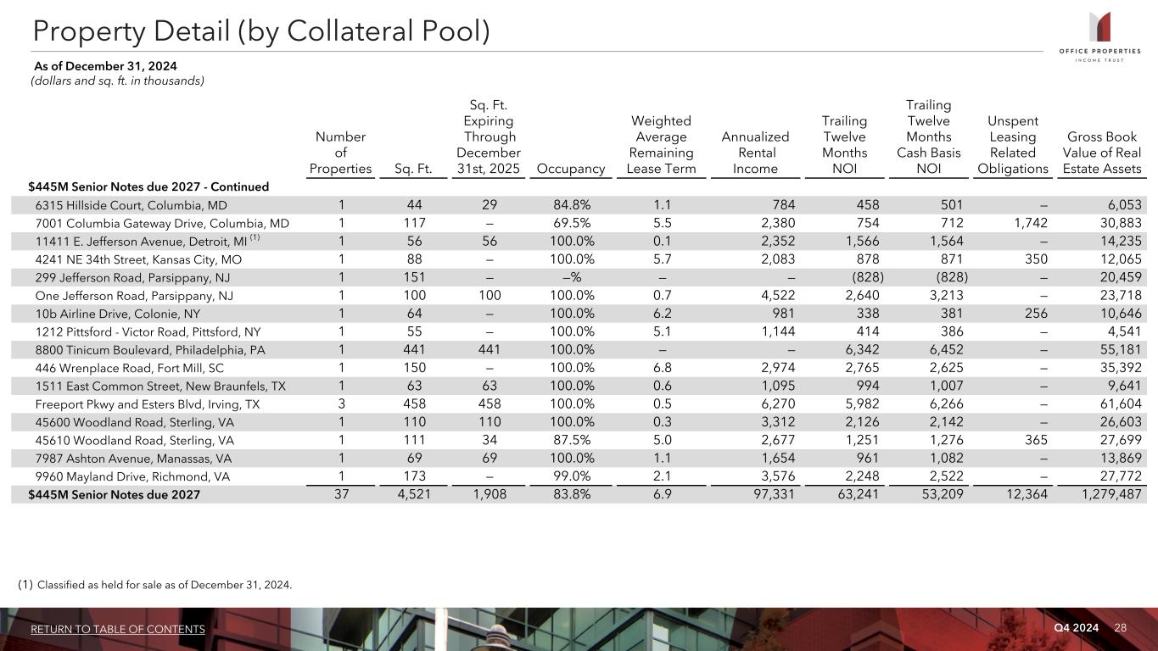Select the 8800 Tinicum Boulevard, Philadelphia row label
This screenshot has height=651, width=1158.
click(149, 350)
